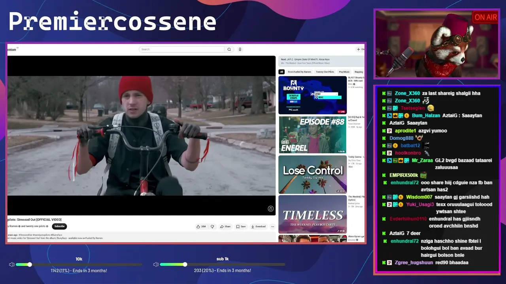Download the Stressed Out video
506x284 pixels.
258,226
